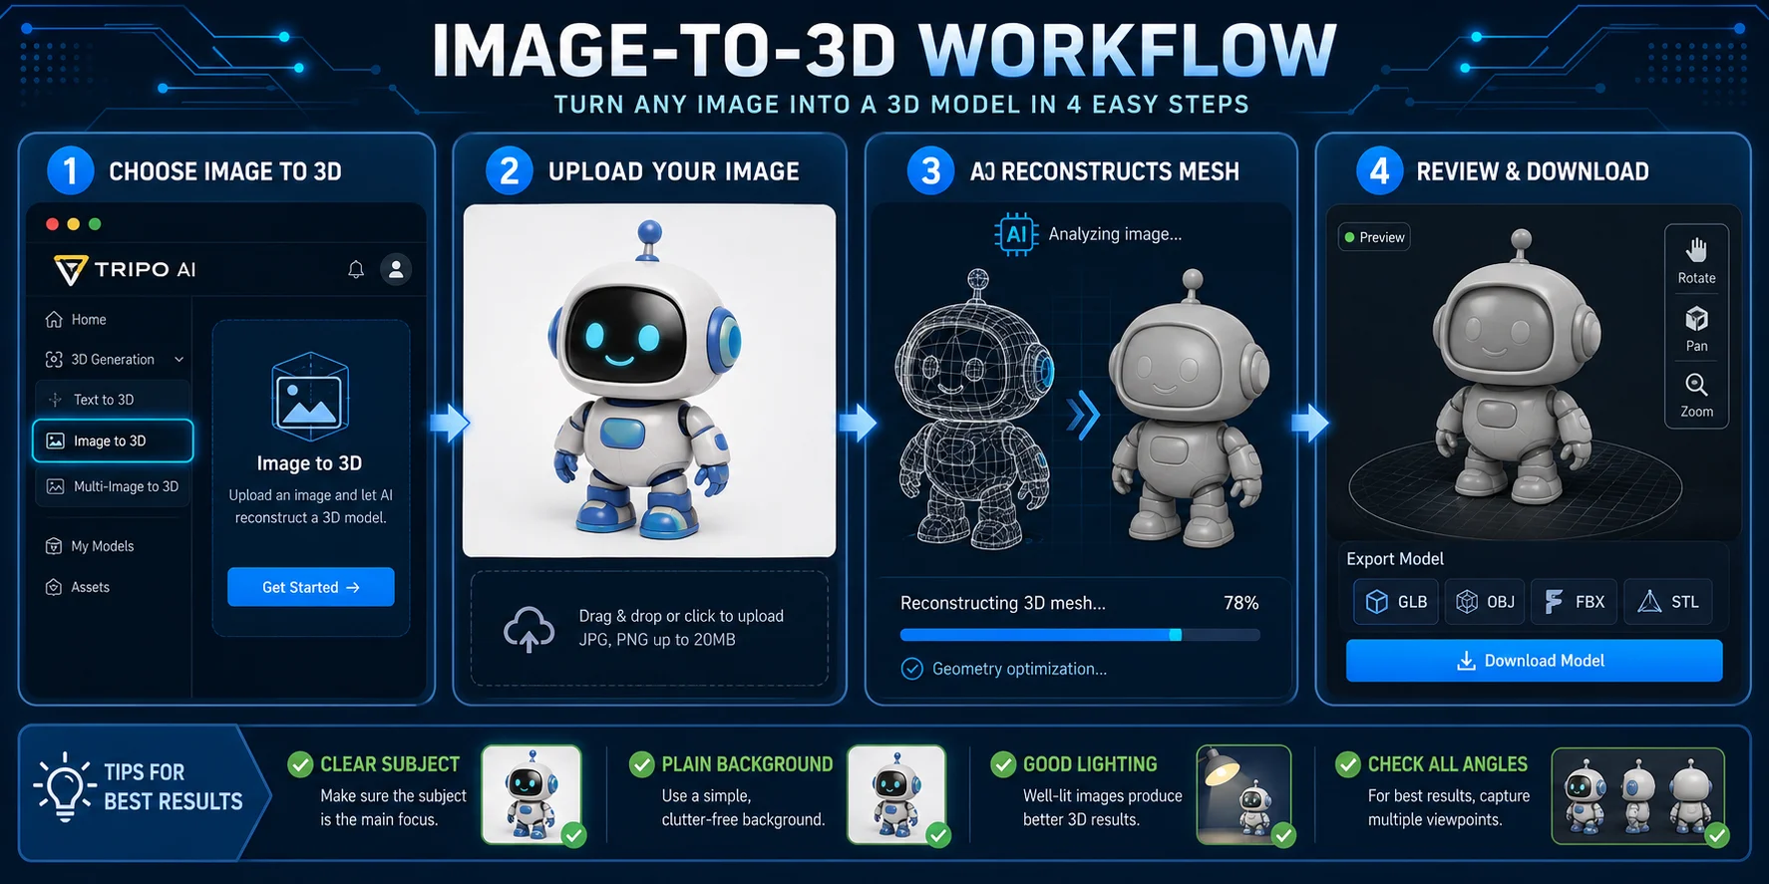Image resolution: width=1769 pixels, height=884 pixels.
Task: Click the Preview status badge
Action: point(1374,237)
